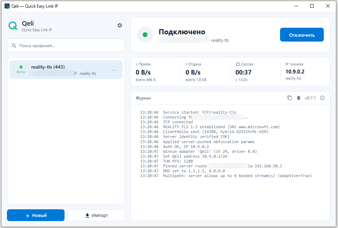
Task: Open the info icon beside v0.7.1
Action: pos(322,98)
